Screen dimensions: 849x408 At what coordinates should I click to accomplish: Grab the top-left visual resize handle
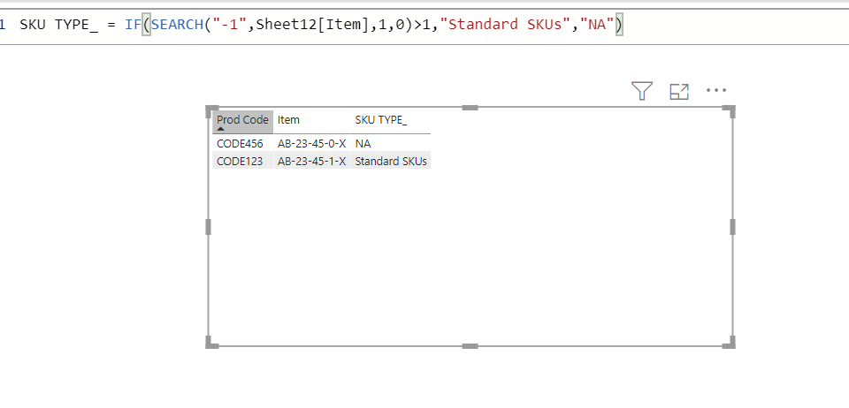tap(211, 111)
